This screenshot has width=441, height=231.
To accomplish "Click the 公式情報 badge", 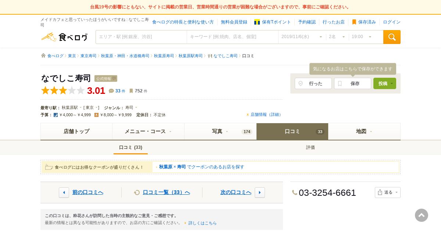I will [x=106, y=78].
